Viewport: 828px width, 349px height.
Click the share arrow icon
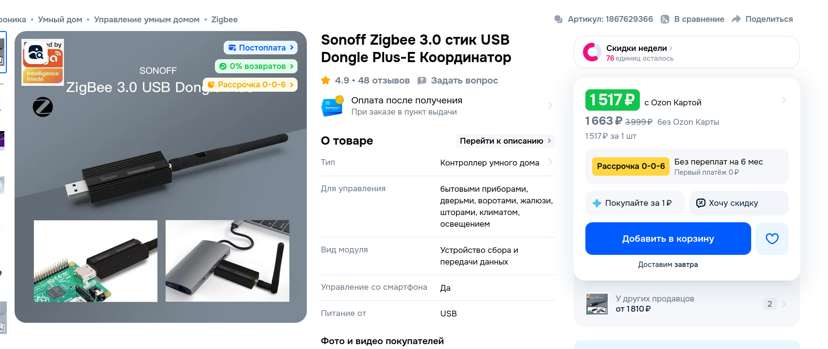point(736,19)
